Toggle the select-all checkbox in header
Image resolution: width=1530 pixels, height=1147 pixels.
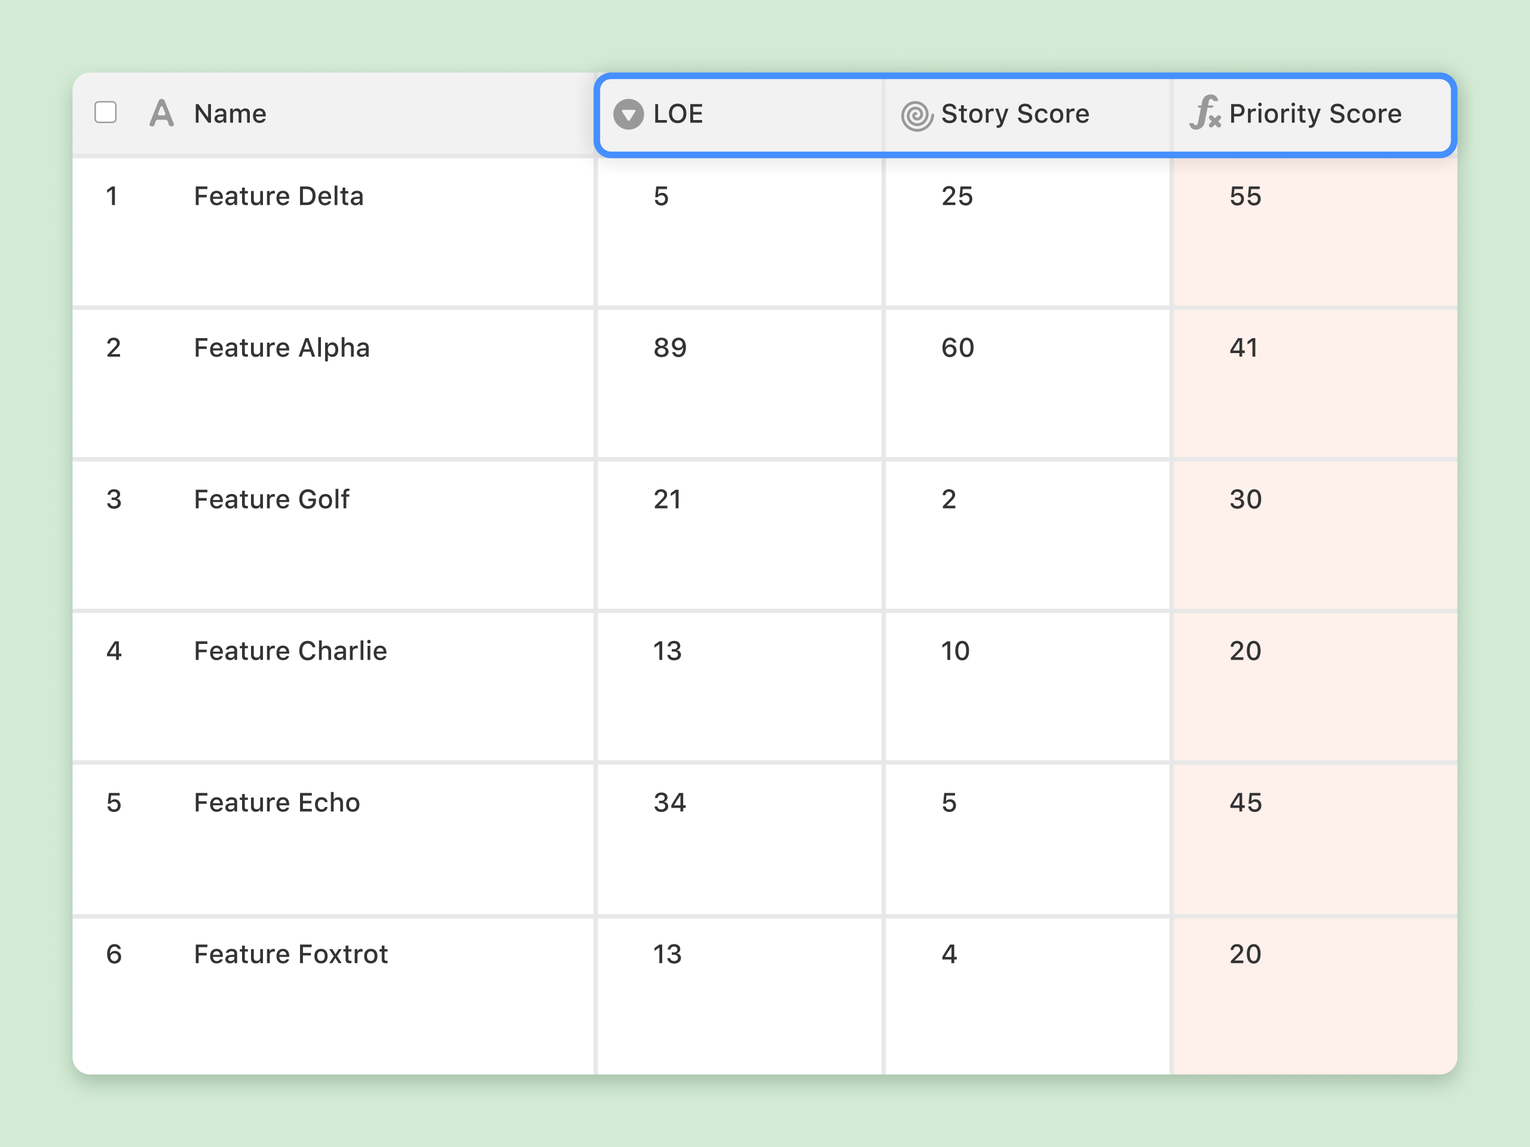(105, 112)
